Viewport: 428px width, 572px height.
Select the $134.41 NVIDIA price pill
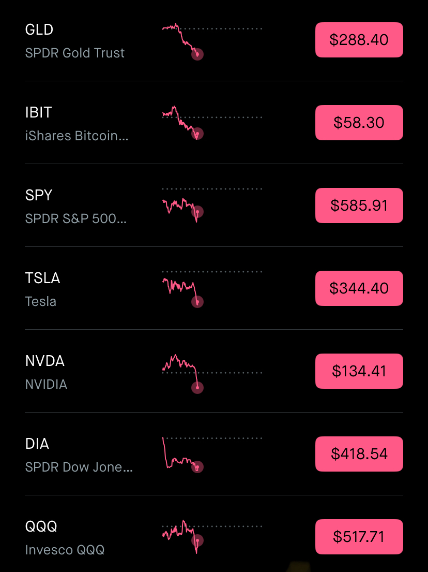click(359, 371)
